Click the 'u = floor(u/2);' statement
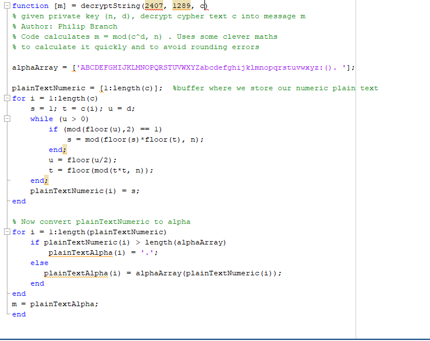430x341 pixels. pos(82,160)
